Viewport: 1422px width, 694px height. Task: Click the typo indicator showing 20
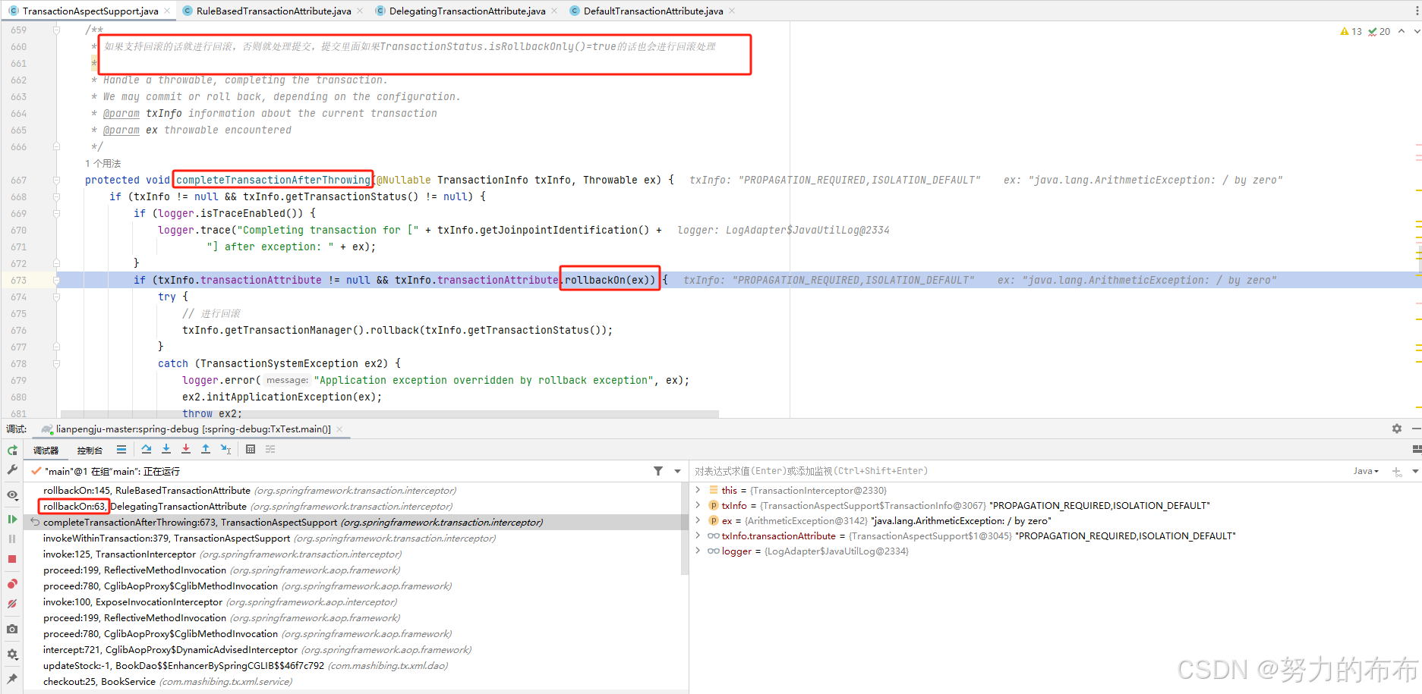click(x=1379, y=31)
